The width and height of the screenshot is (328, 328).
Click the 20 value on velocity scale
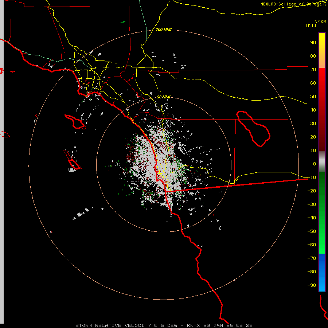(x=313, y=137)
